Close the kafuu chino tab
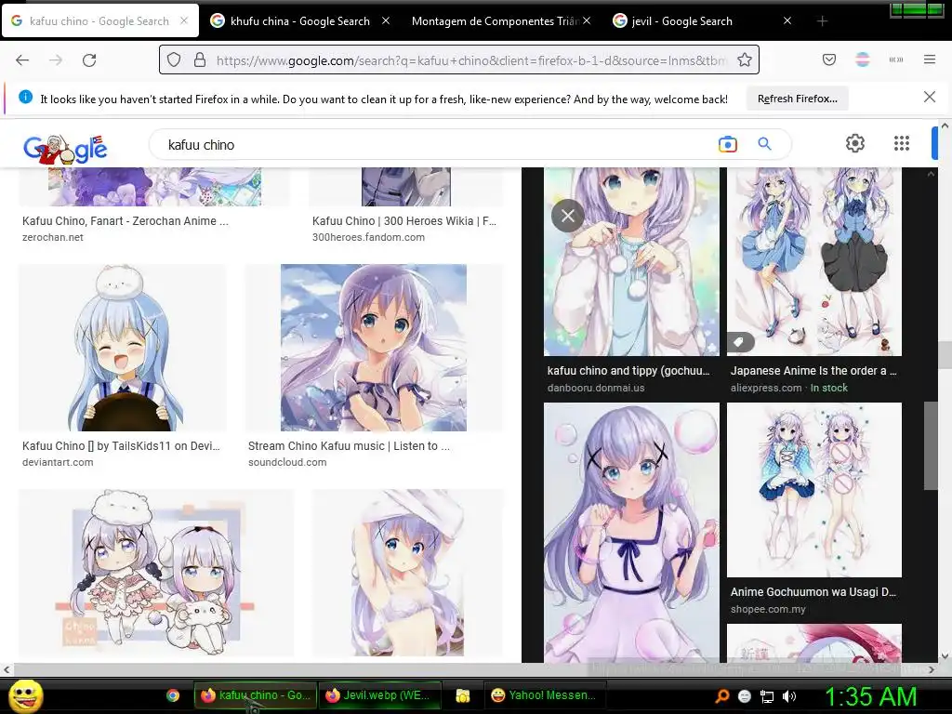Viewport: 952px width, 714px height. click(184, 20)
